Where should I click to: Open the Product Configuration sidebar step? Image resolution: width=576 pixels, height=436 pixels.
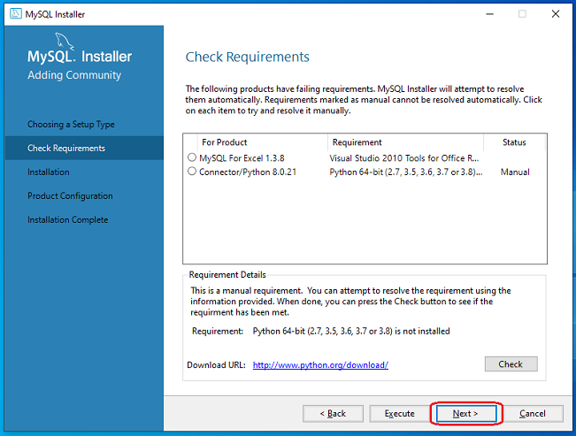click(70, 195)
